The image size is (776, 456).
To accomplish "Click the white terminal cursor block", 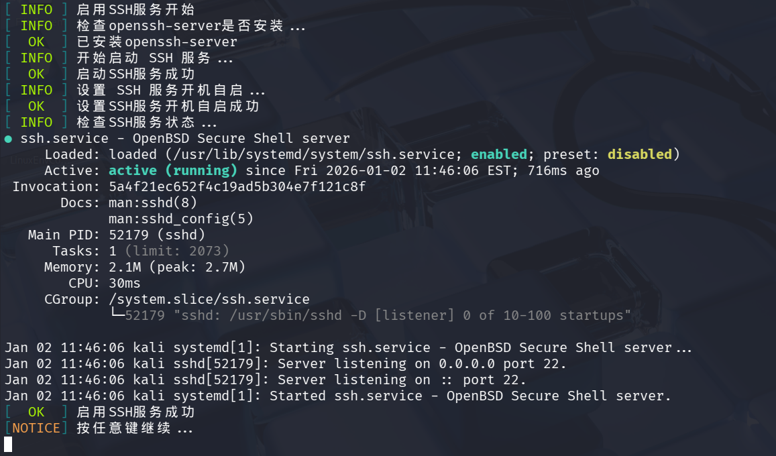I will (8, 444).
